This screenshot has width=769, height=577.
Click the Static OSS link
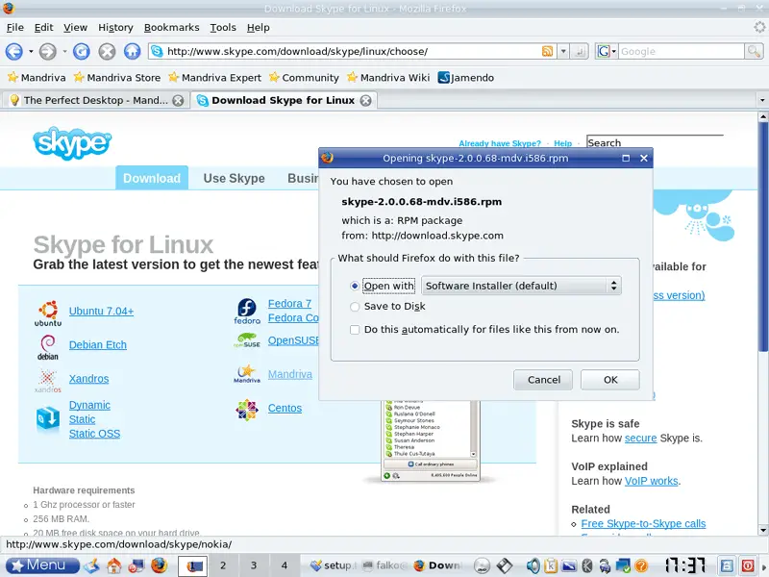coord(94,434)
